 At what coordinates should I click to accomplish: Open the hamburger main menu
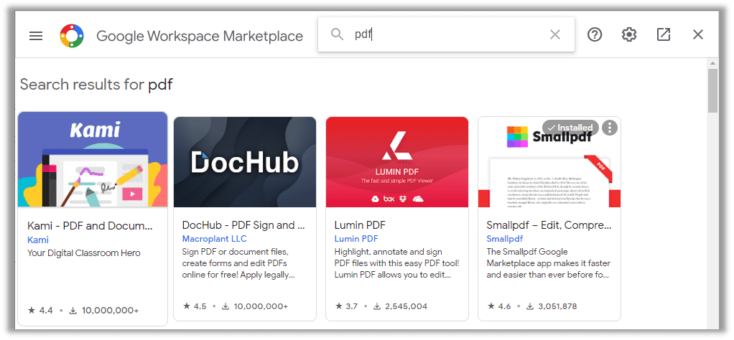click(36, 36)
